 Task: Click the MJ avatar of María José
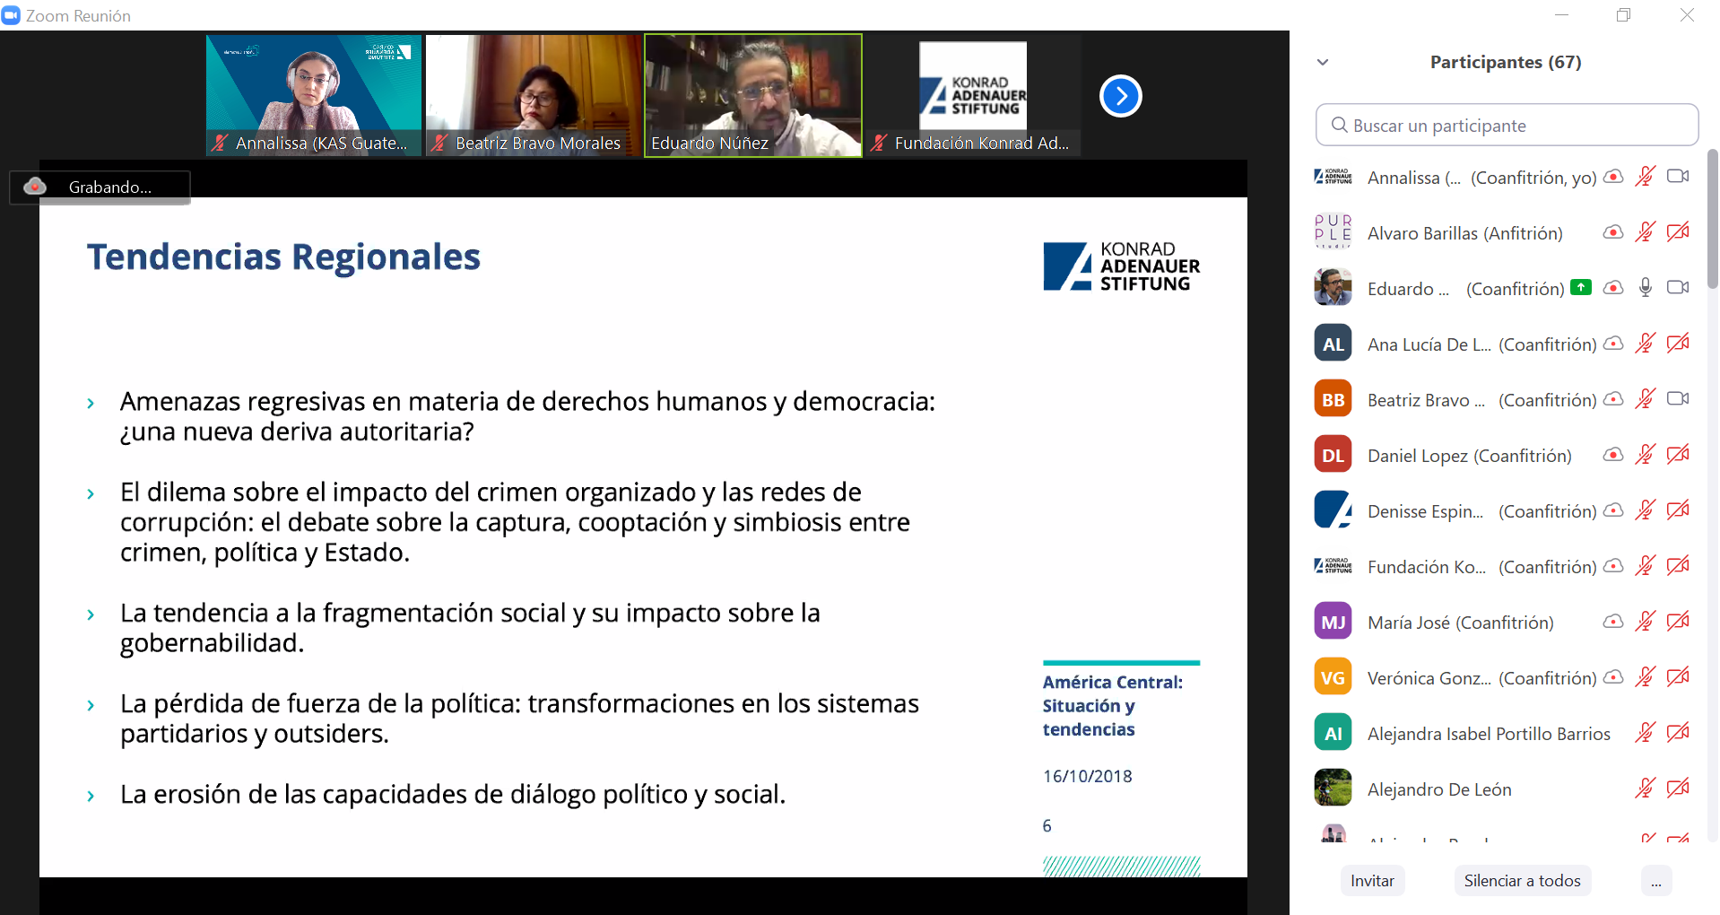(x=1333, y=622)
